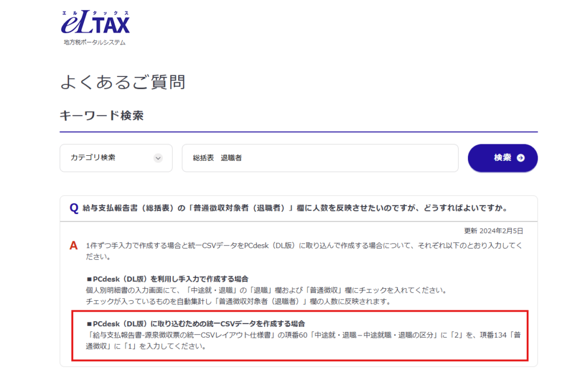Click the arrow icon inside the 検索 button
Viewport: 585px width, 380px height.
(x=520, y=158)
